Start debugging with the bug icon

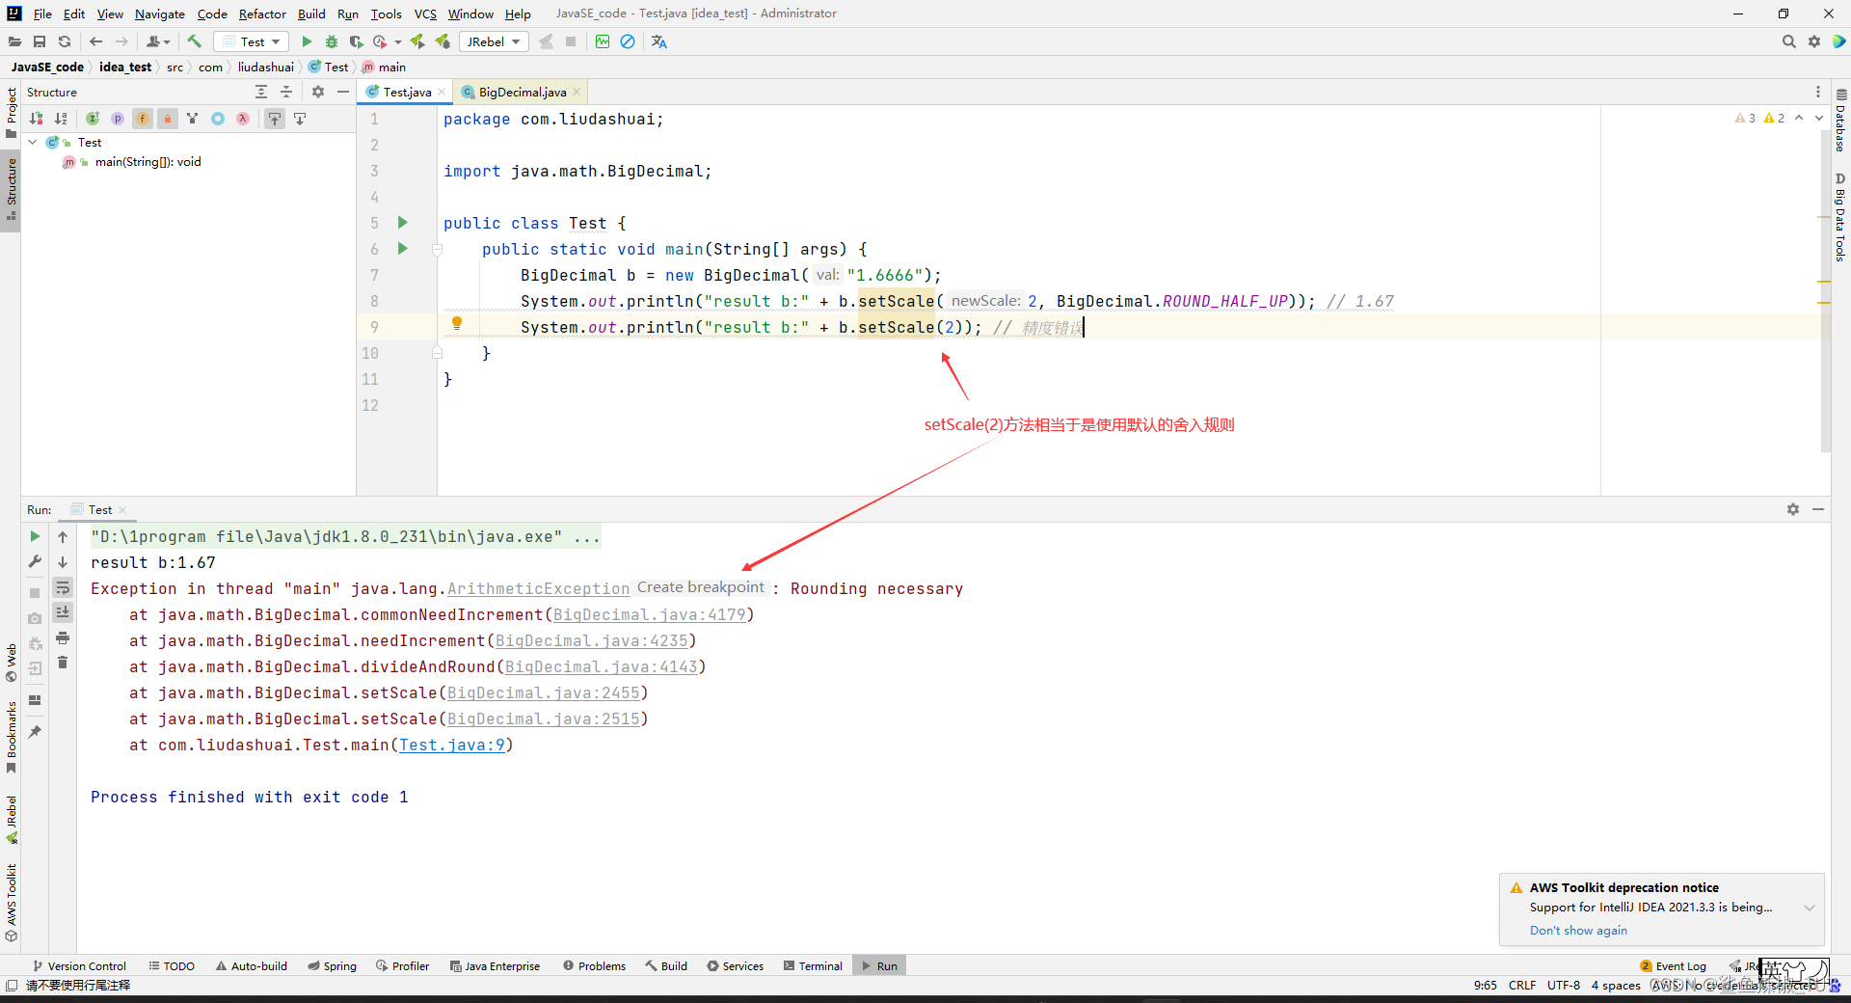[x=332, y=41]
